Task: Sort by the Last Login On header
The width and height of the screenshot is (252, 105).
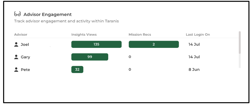Action: (198, 34)
